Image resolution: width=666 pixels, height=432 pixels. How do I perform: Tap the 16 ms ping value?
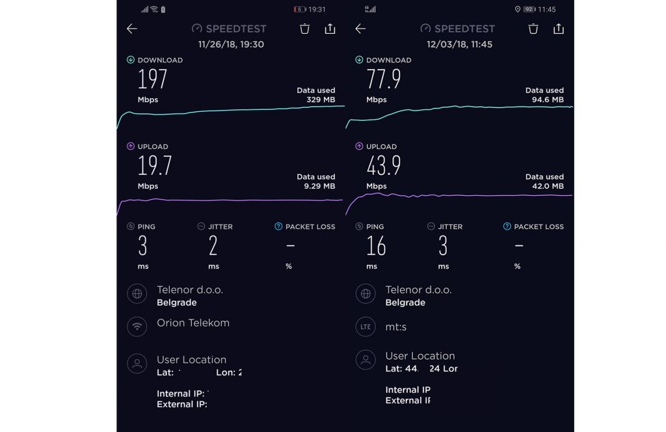coord(376,246)
